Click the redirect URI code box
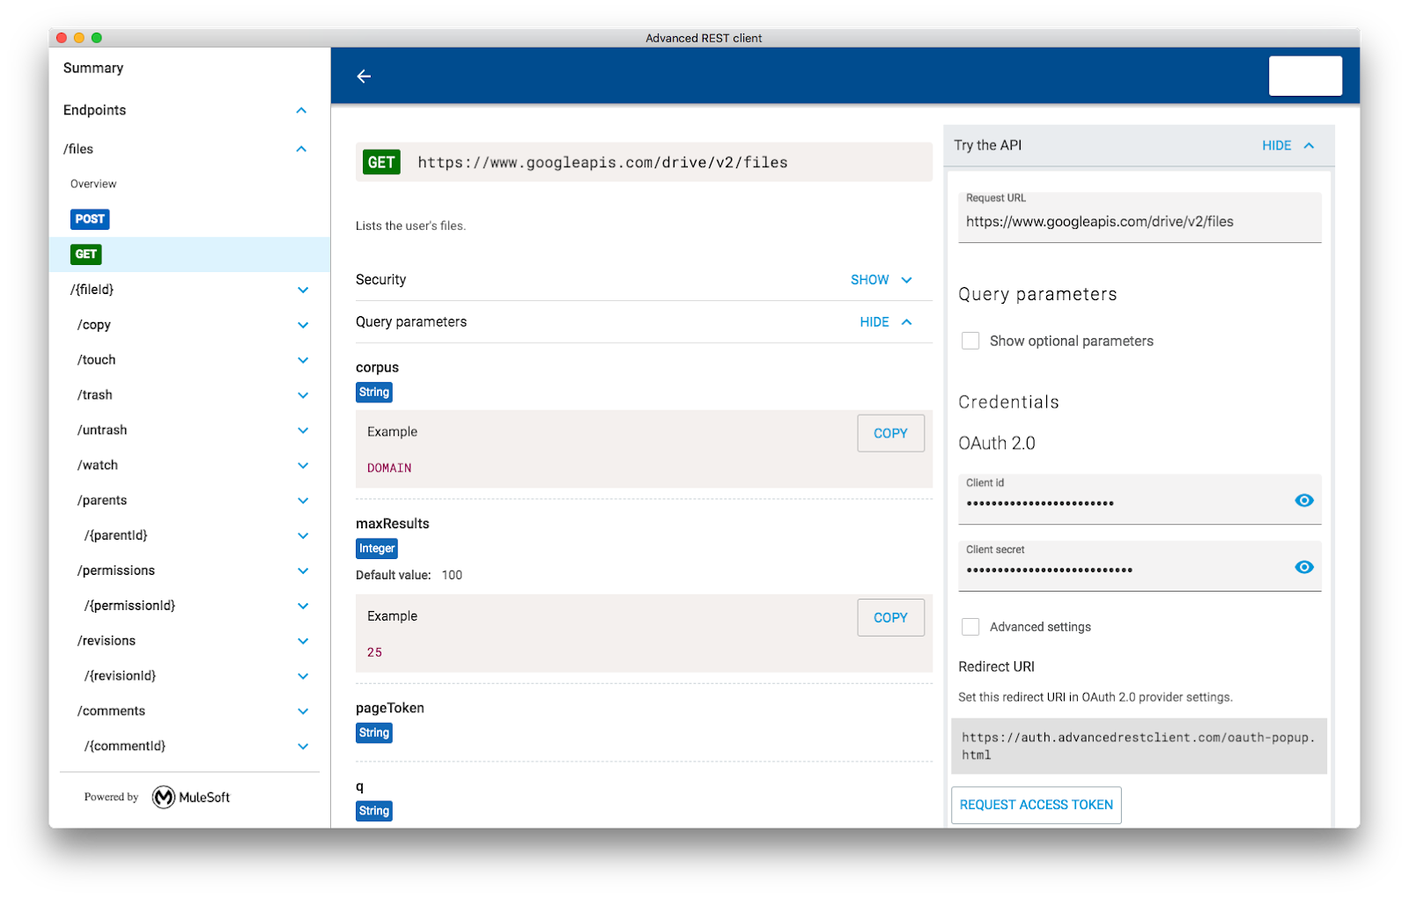This screenshot has width=1409, height=898. [1139, 747]
